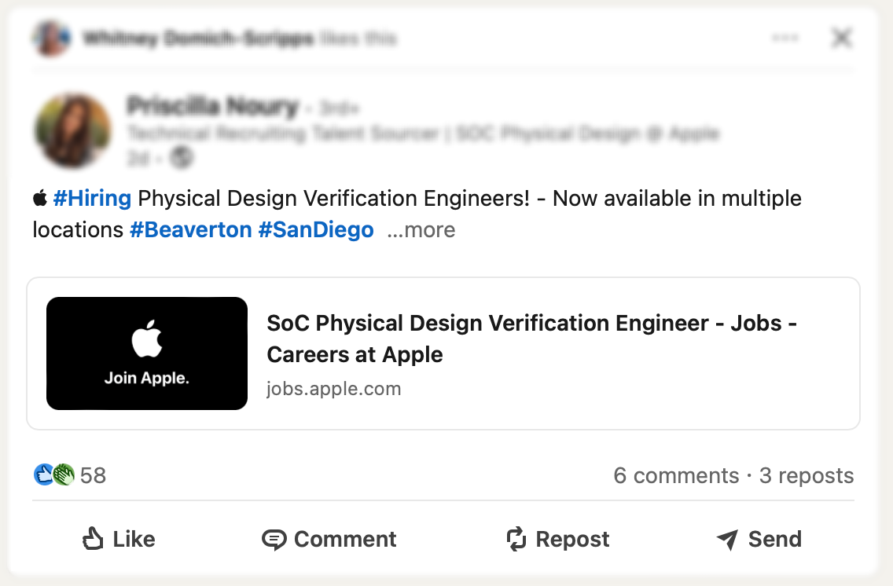Click the post author's name
893x586 pixels.
212,106
